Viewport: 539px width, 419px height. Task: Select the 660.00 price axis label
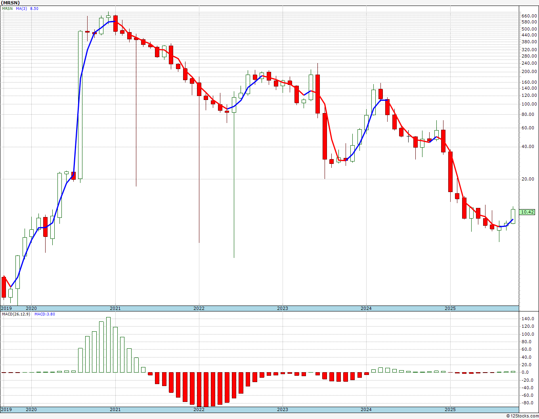pos(529,16)
